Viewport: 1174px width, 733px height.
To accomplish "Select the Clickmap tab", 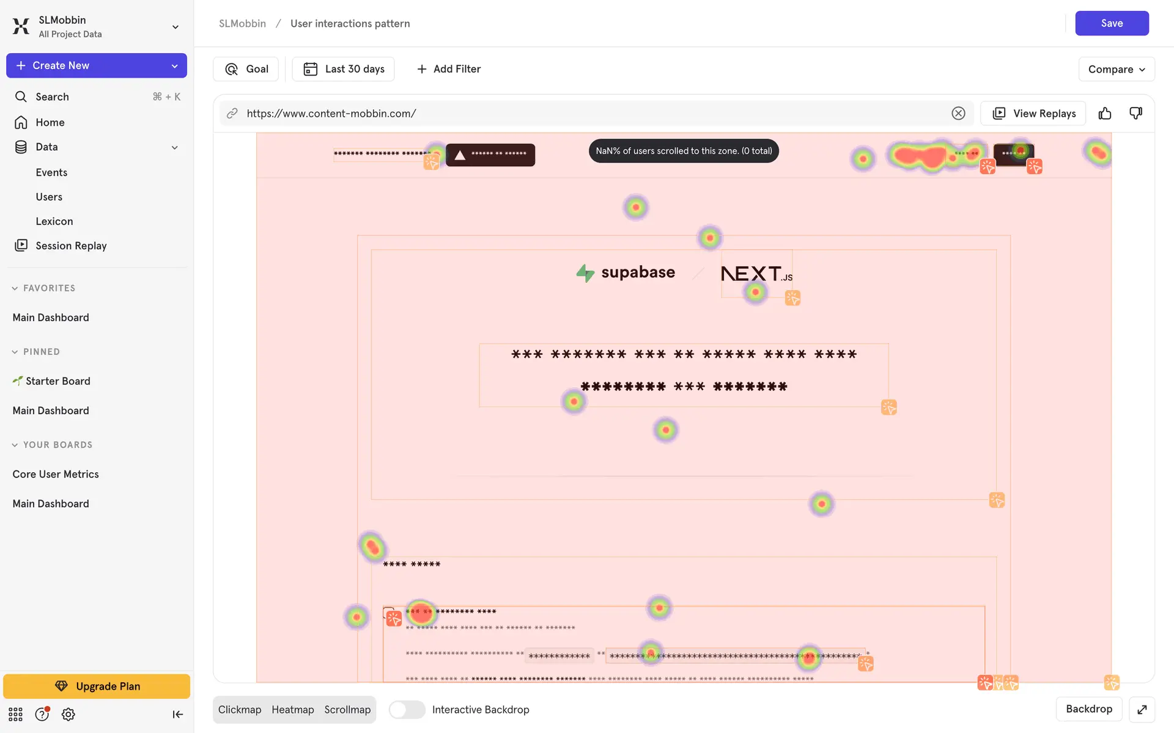I will [x=240, y=709].
